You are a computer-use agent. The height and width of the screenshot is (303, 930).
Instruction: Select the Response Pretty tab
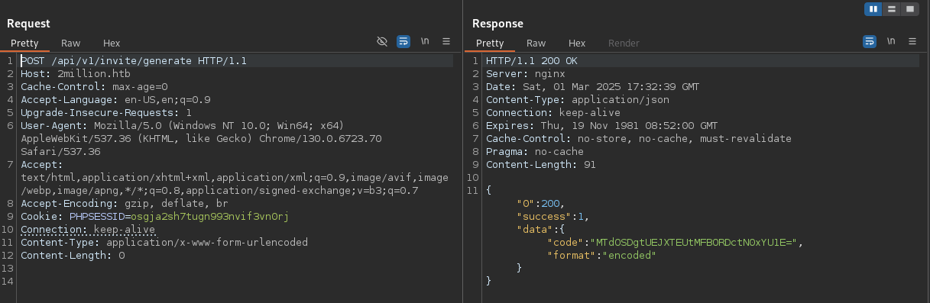[490, 44]
